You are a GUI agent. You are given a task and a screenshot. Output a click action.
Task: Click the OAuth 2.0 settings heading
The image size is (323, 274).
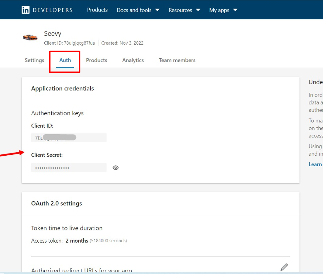click(x=57, y=204)
